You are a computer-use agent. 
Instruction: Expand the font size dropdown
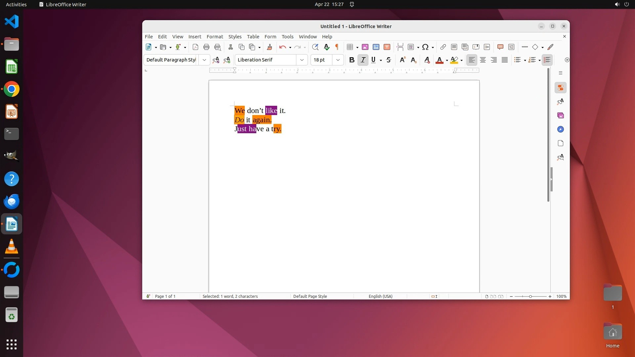338,60
